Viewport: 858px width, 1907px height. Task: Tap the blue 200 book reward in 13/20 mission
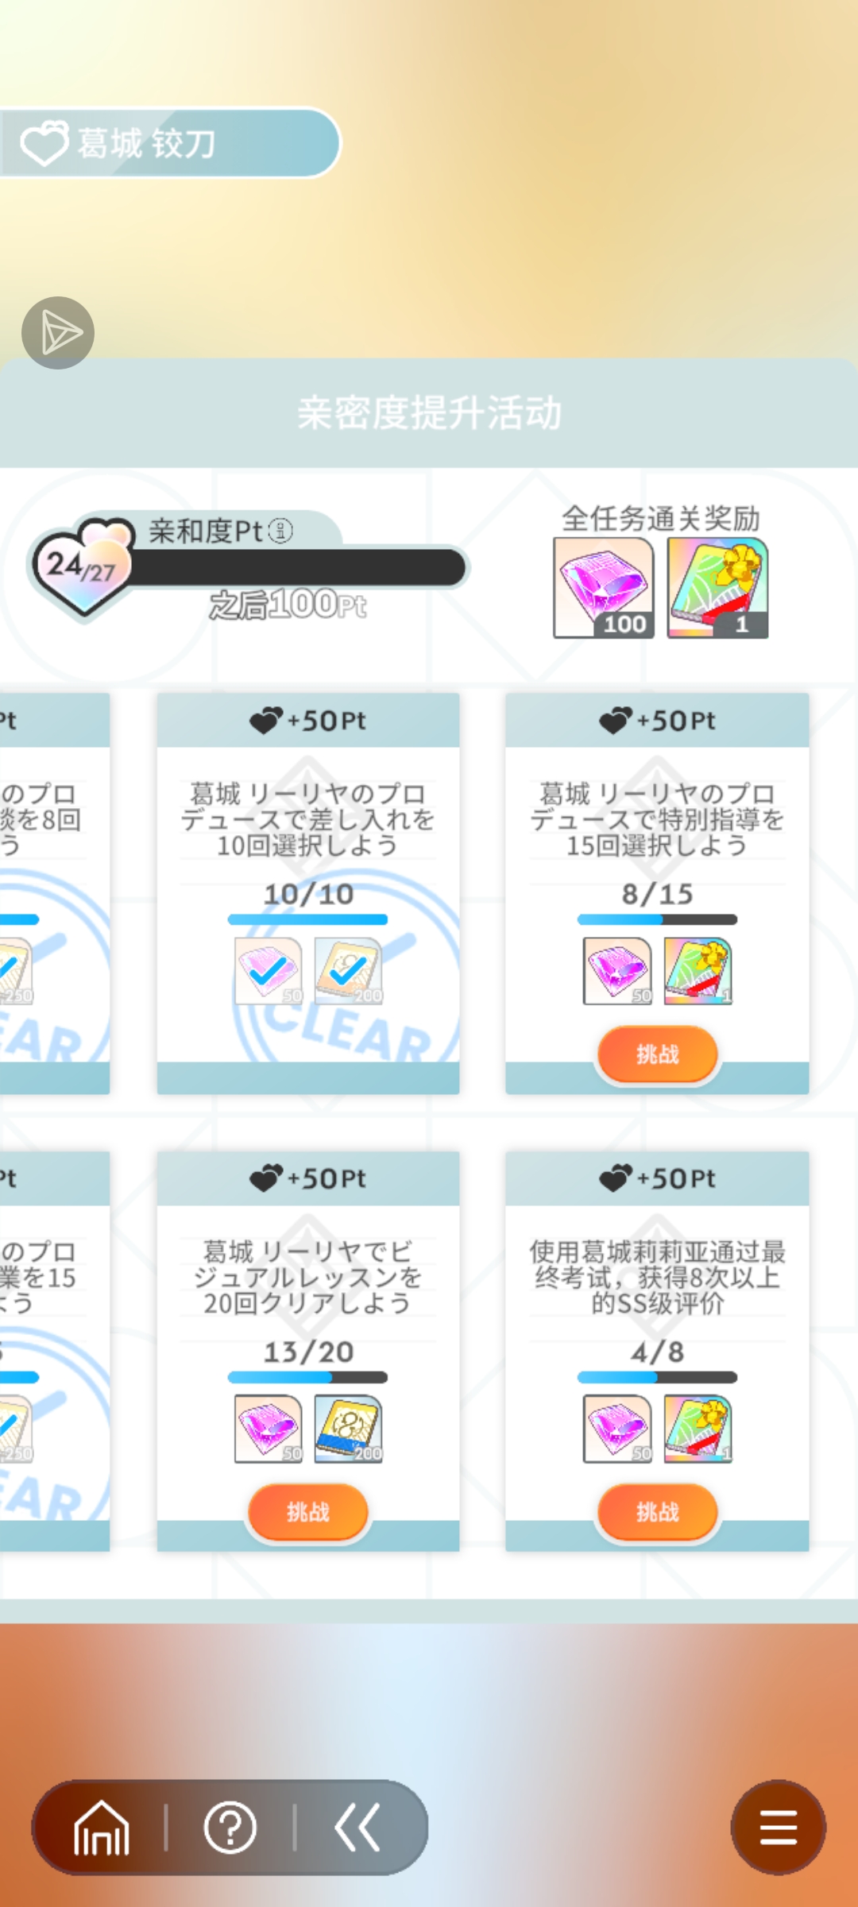point(348,1429)
